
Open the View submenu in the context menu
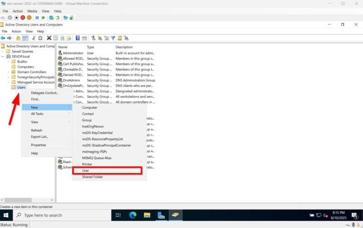pos(47,122)
